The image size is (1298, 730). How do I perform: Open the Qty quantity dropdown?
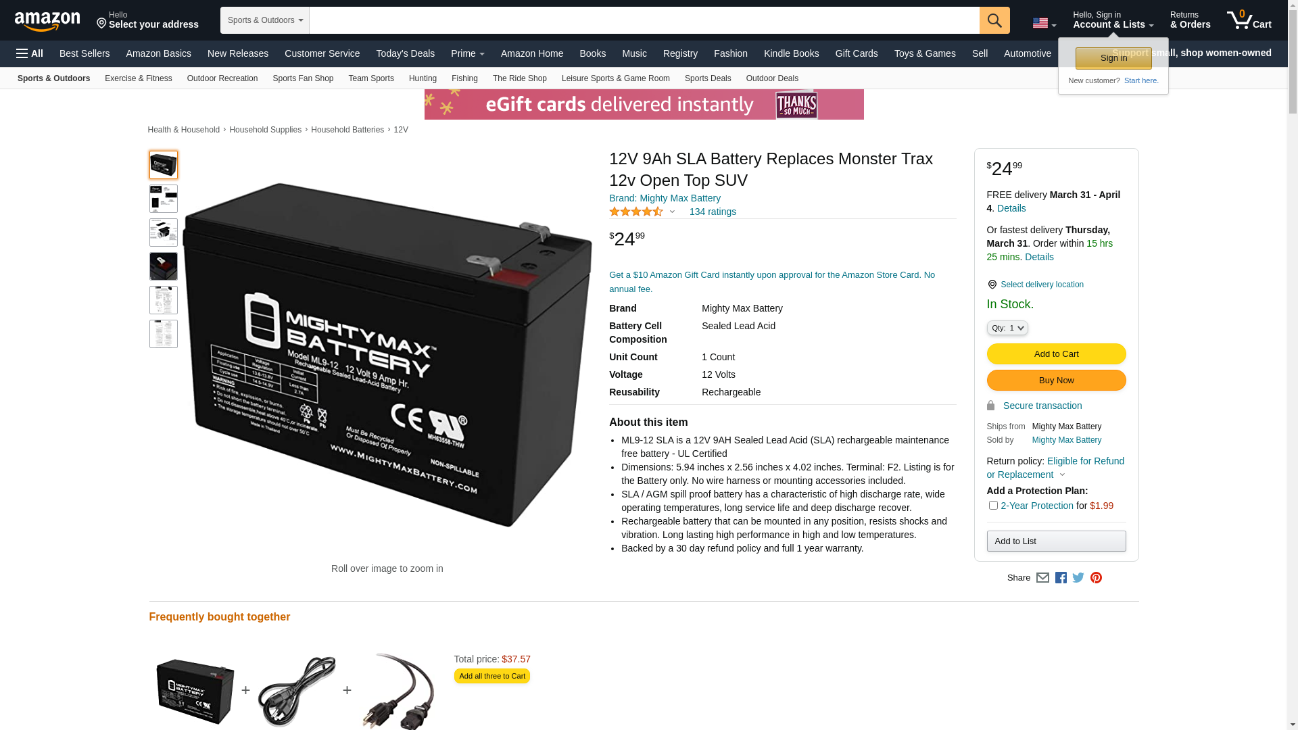point(1007,328)
